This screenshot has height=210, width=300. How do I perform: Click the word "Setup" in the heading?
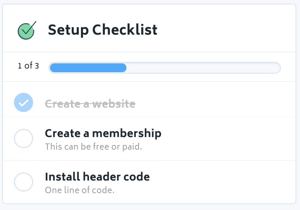[x=68, y=30]
